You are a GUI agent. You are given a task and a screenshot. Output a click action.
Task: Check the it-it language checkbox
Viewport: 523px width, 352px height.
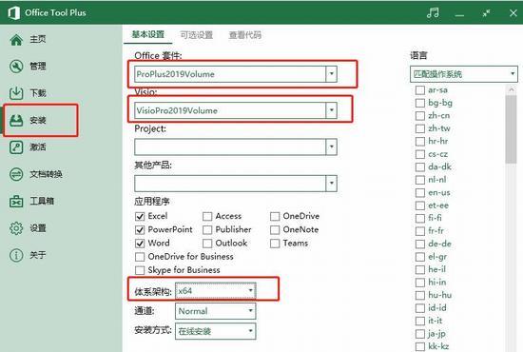coord(420,321)
